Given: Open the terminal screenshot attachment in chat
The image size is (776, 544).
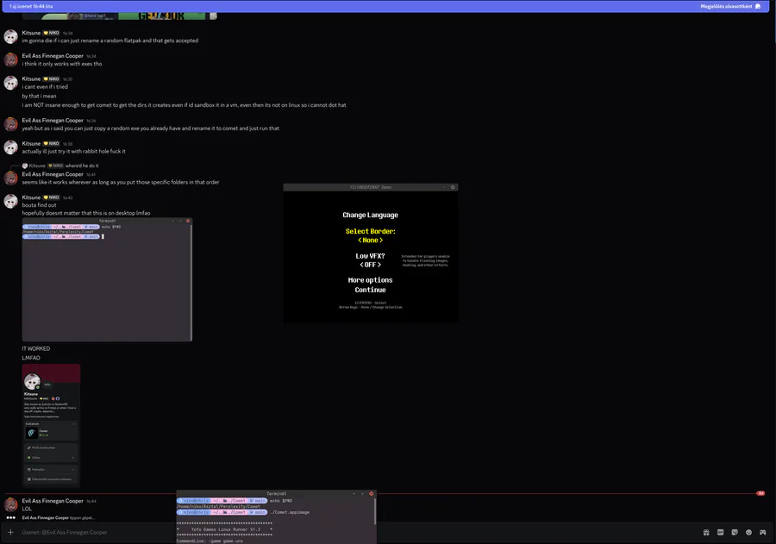Looking at the screenshot, I should tap(107, 279).
